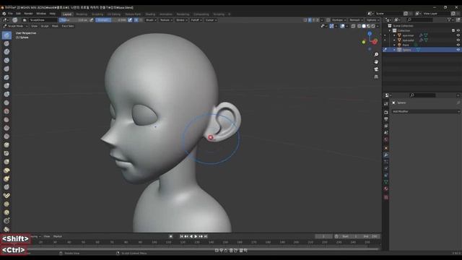Select the Snake Hook brush
The height and width of the screenshot is (260, 462).
coord(6,179)
